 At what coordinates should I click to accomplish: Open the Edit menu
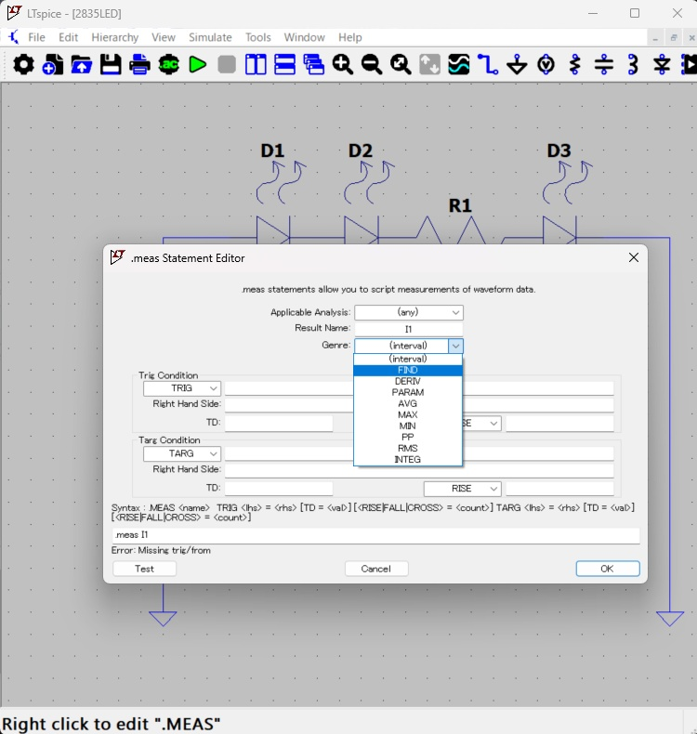click(x=69, y=37)
